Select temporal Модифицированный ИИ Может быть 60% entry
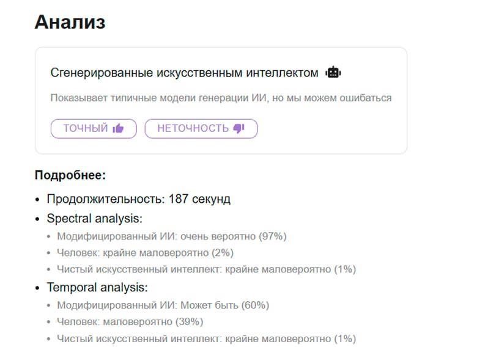This screenshot has height=358, width=477. (x=163, y=305)
